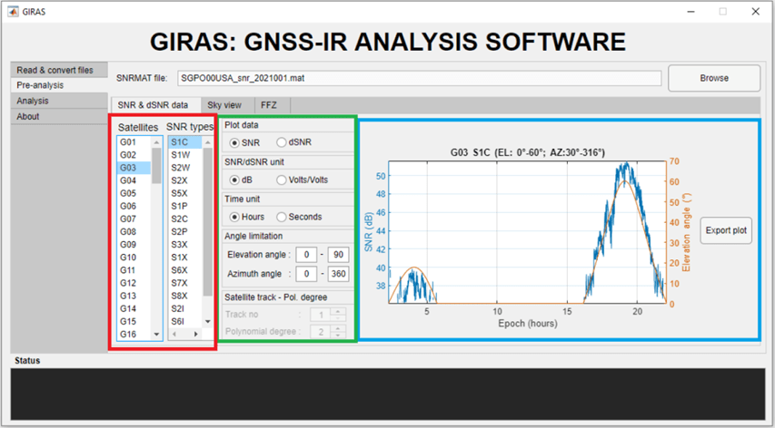The width and height of the screenshot is (775, 428).
Task: Select the dB unit radio button
Action: [x=234, y=180]
